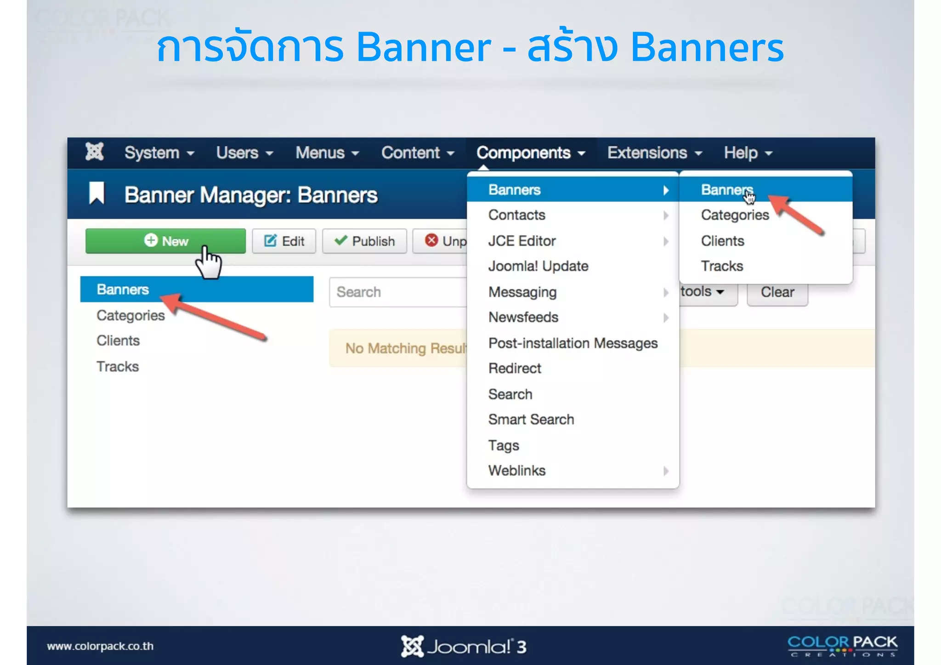
Task: Choose Search in the Components menu
Action: click(510, 394)
